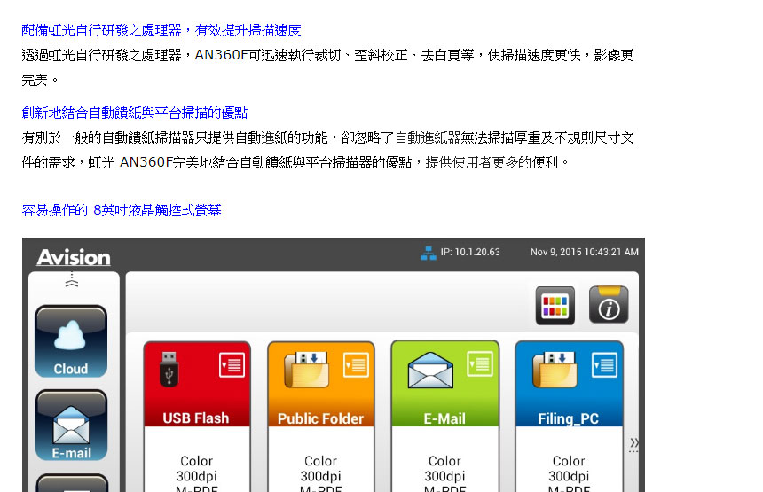The width and height of the screenshot is (763, 492).
Task: Select the Filing_PC tile
Action: [x=570, y=416]
